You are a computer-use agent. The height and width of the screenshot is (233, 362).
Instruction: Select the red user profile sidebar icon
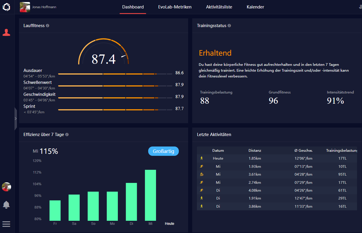(x=6, y=32)
